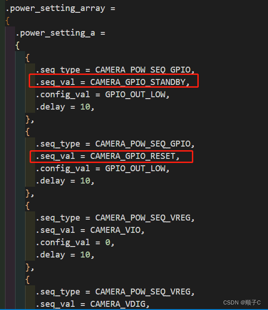Click the CAMERA_VDIG seq_val value
Screen dimensions: 268x310
point(118,304)
